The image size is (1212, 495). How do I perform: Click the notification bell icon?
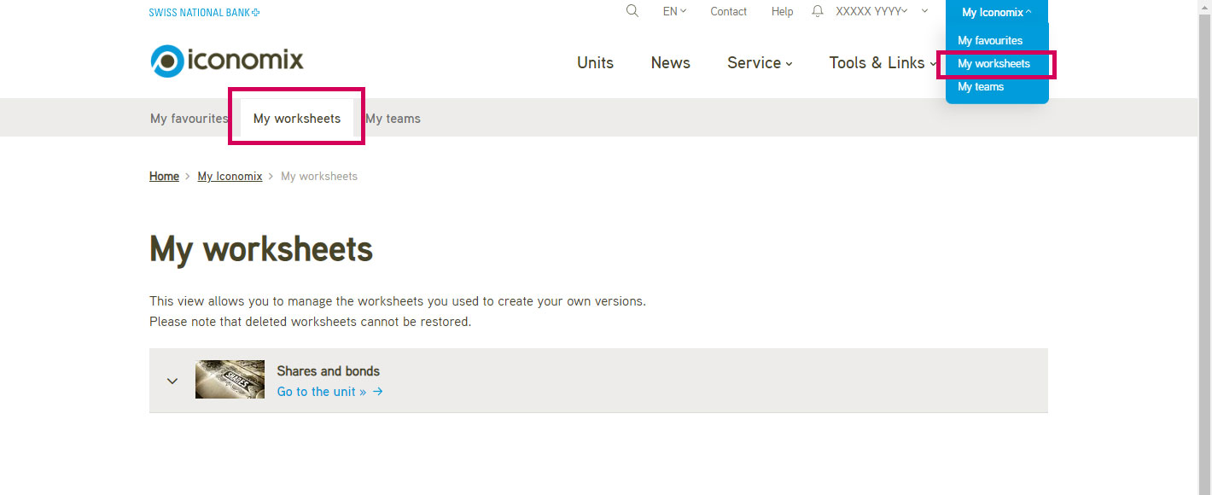tap(818, 11)
